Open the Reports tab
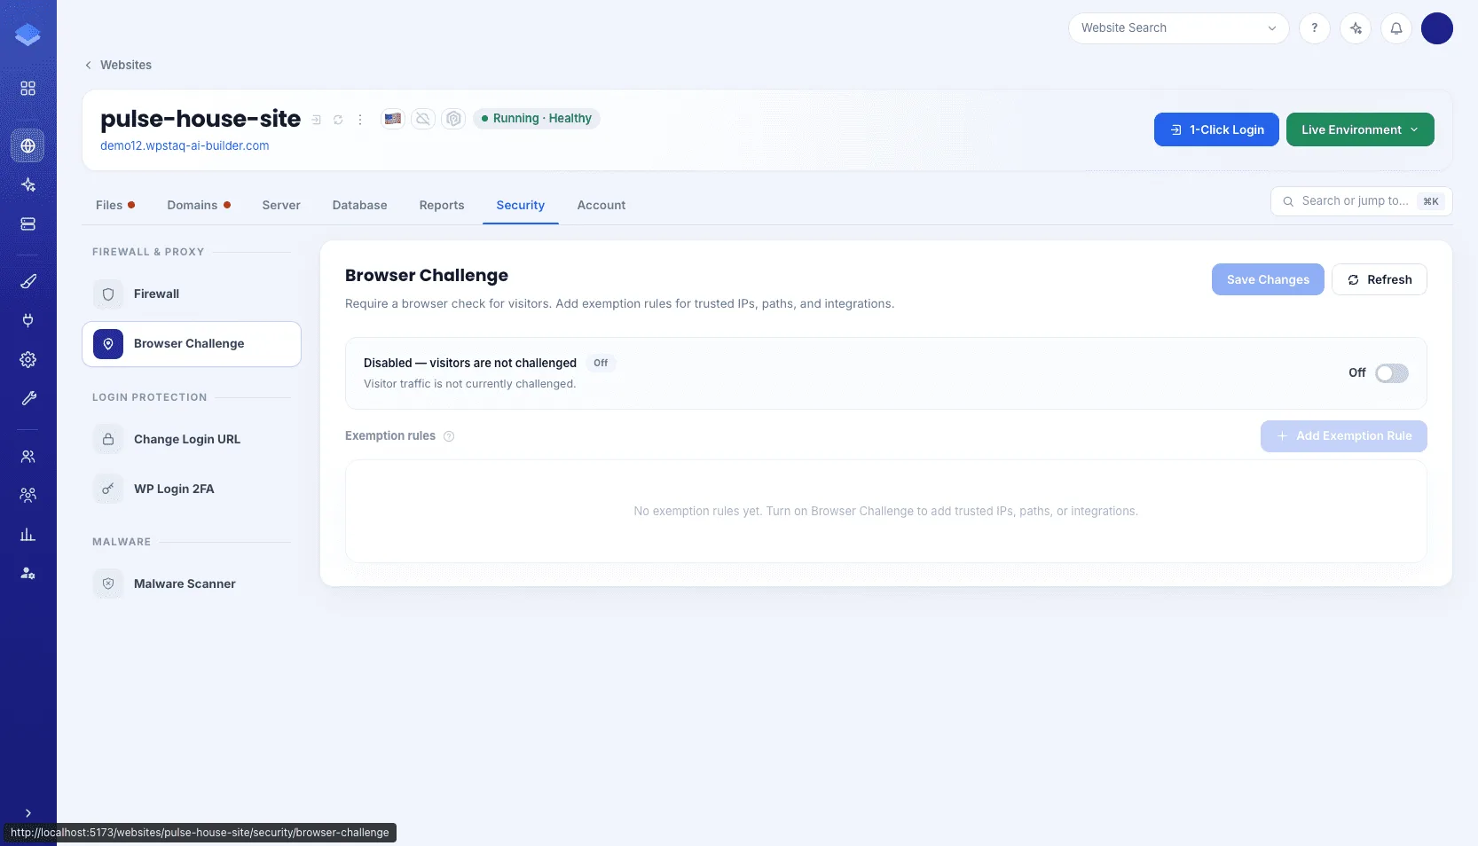The image size is (1478, 846). click(442, 205)
